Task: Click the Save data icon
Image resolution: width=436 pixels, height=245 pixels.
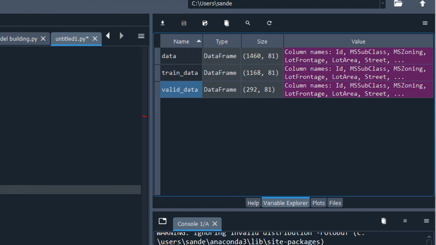Action: click(184, 23)
